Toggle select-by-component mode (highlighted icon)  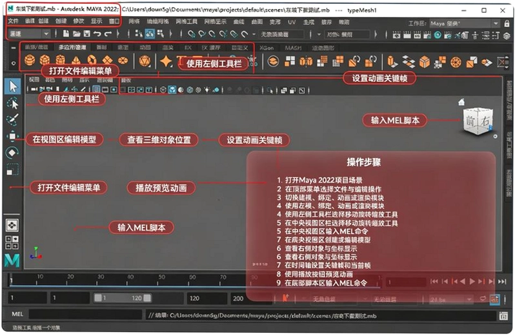coord(150,34)
